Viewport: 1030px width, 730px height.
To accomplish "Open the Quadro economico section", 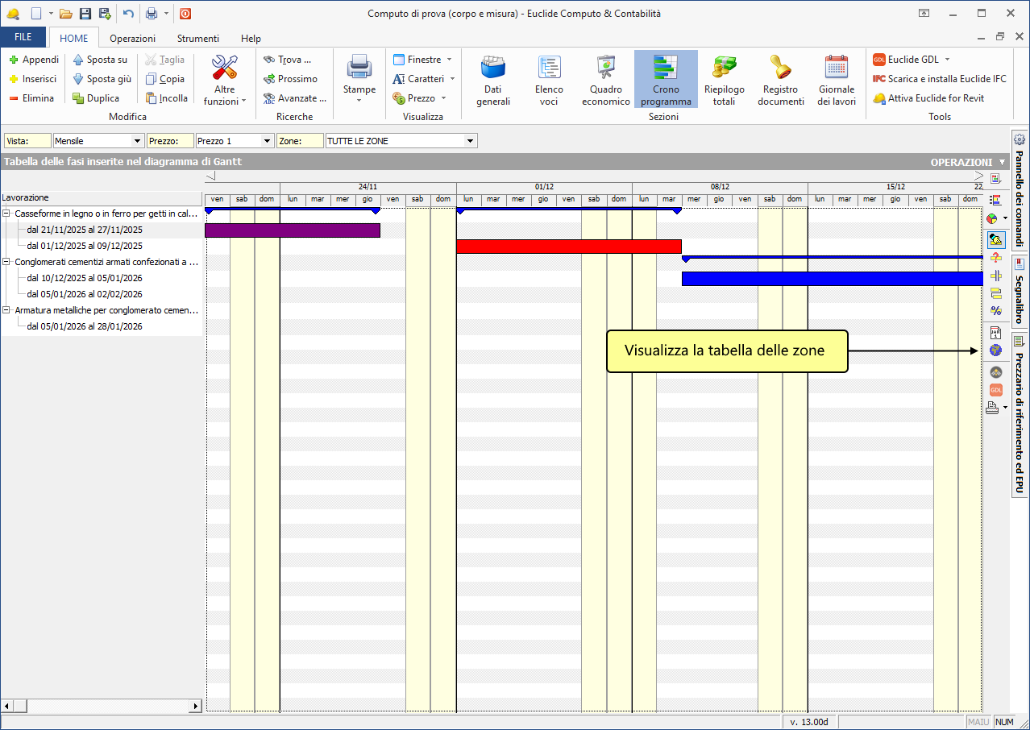I will 605,80.
